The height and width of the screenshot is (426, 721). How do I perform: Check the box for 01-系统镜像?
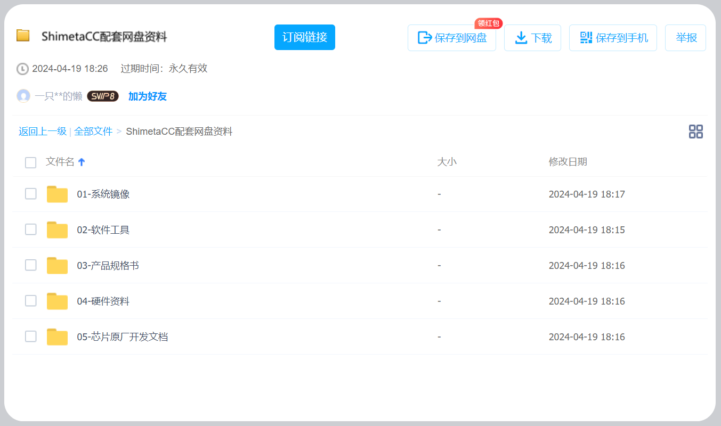point(30,194)
